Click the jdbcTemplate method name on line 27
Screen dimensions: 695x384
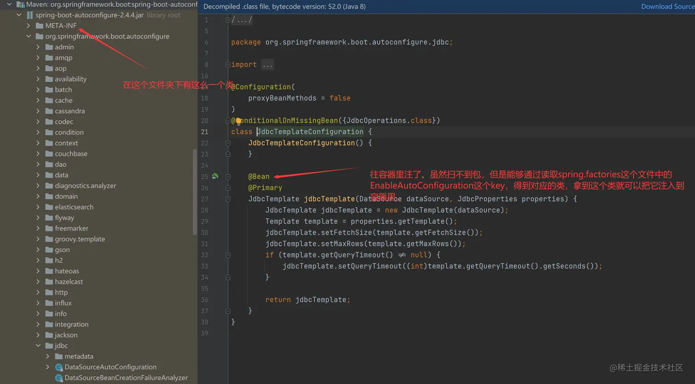[330, 199]
